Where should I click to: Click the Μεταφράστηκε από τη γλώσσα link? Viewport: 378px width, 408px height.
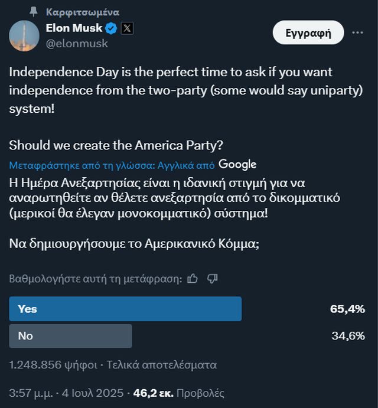tap(112, 165)
